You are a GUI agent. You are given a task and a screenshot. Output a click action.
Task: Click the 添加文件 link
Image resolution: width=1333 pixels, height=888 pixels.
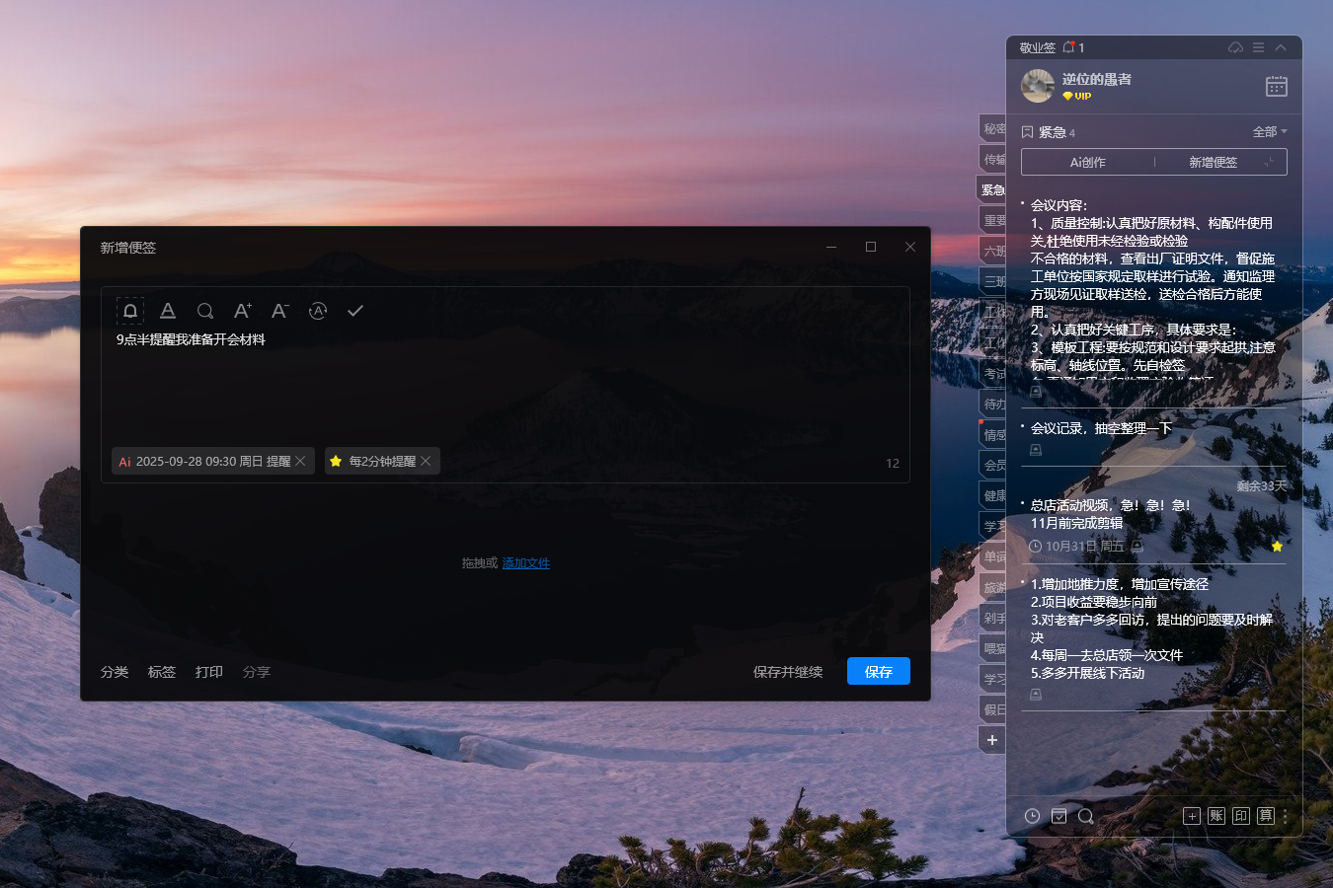(526, 563)
